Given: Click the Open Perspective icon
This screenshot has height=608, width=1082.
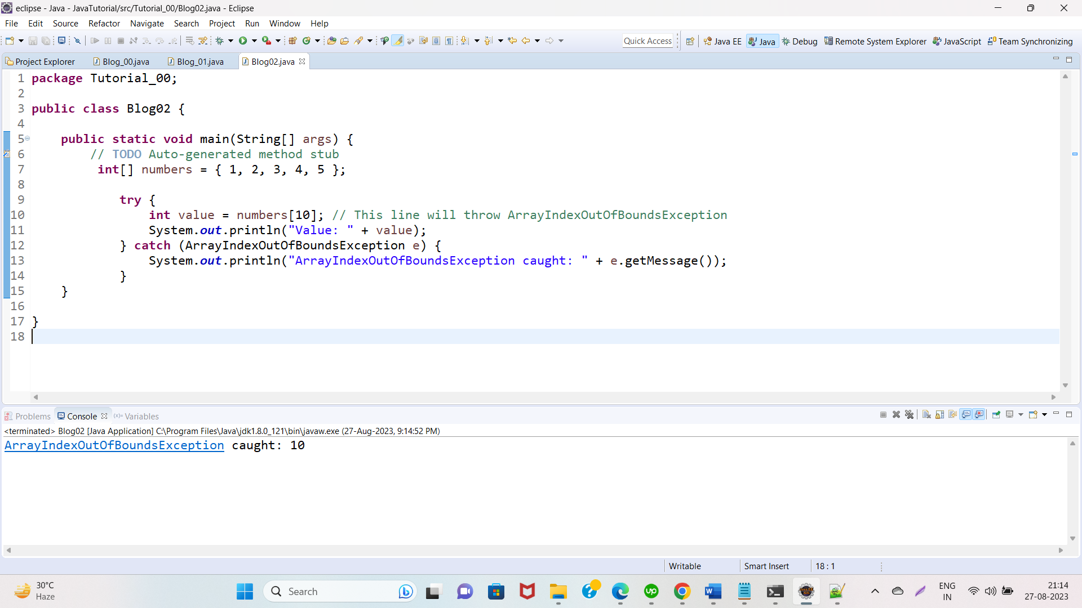Looking at the screenshot, I should 690,41.
